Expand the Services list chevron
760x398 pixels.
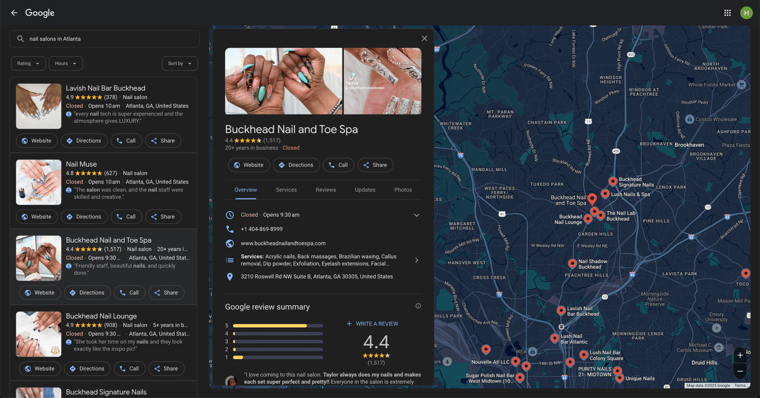coord(417,260)
